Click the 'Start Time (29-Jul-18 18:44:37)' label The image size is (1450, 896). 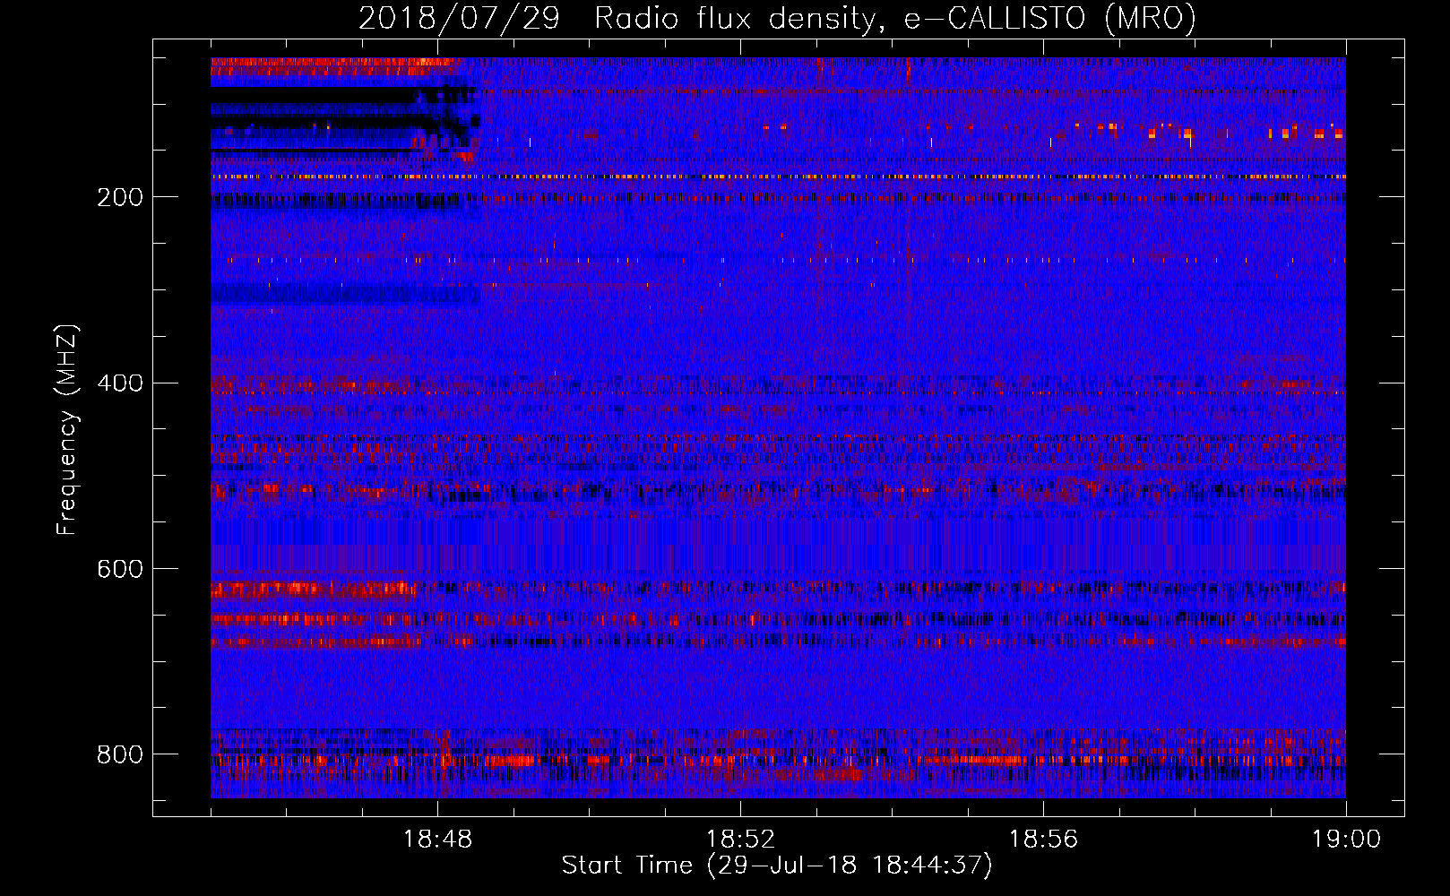pos(777,866)
